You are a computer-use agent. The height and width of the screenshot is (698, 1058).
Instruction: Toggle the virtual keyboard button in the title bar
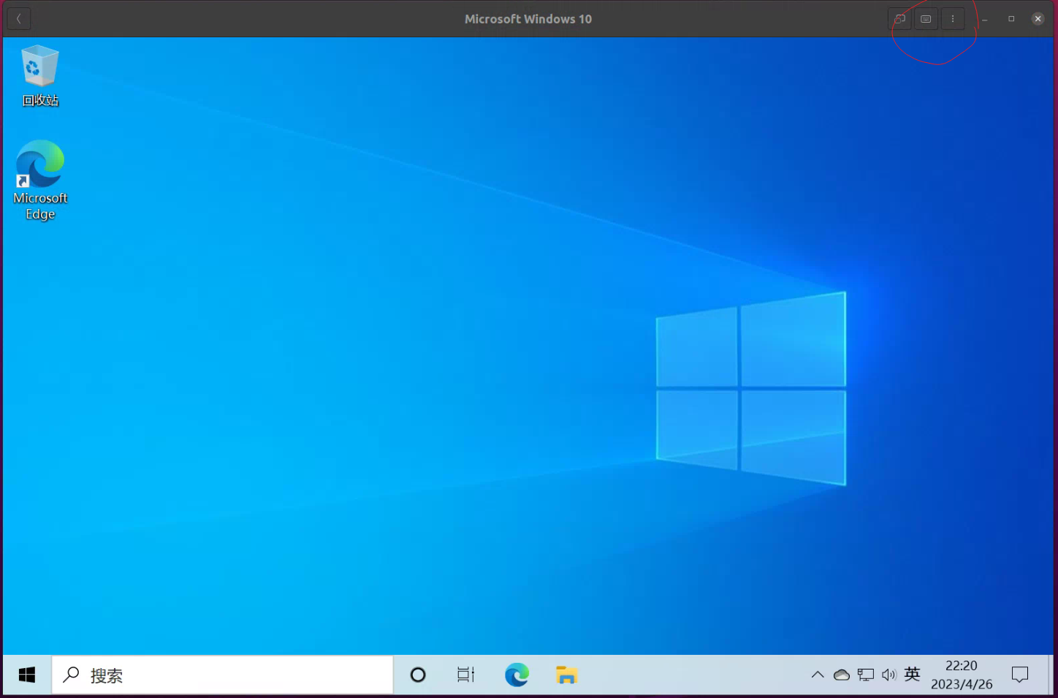[x=926, y=18]
